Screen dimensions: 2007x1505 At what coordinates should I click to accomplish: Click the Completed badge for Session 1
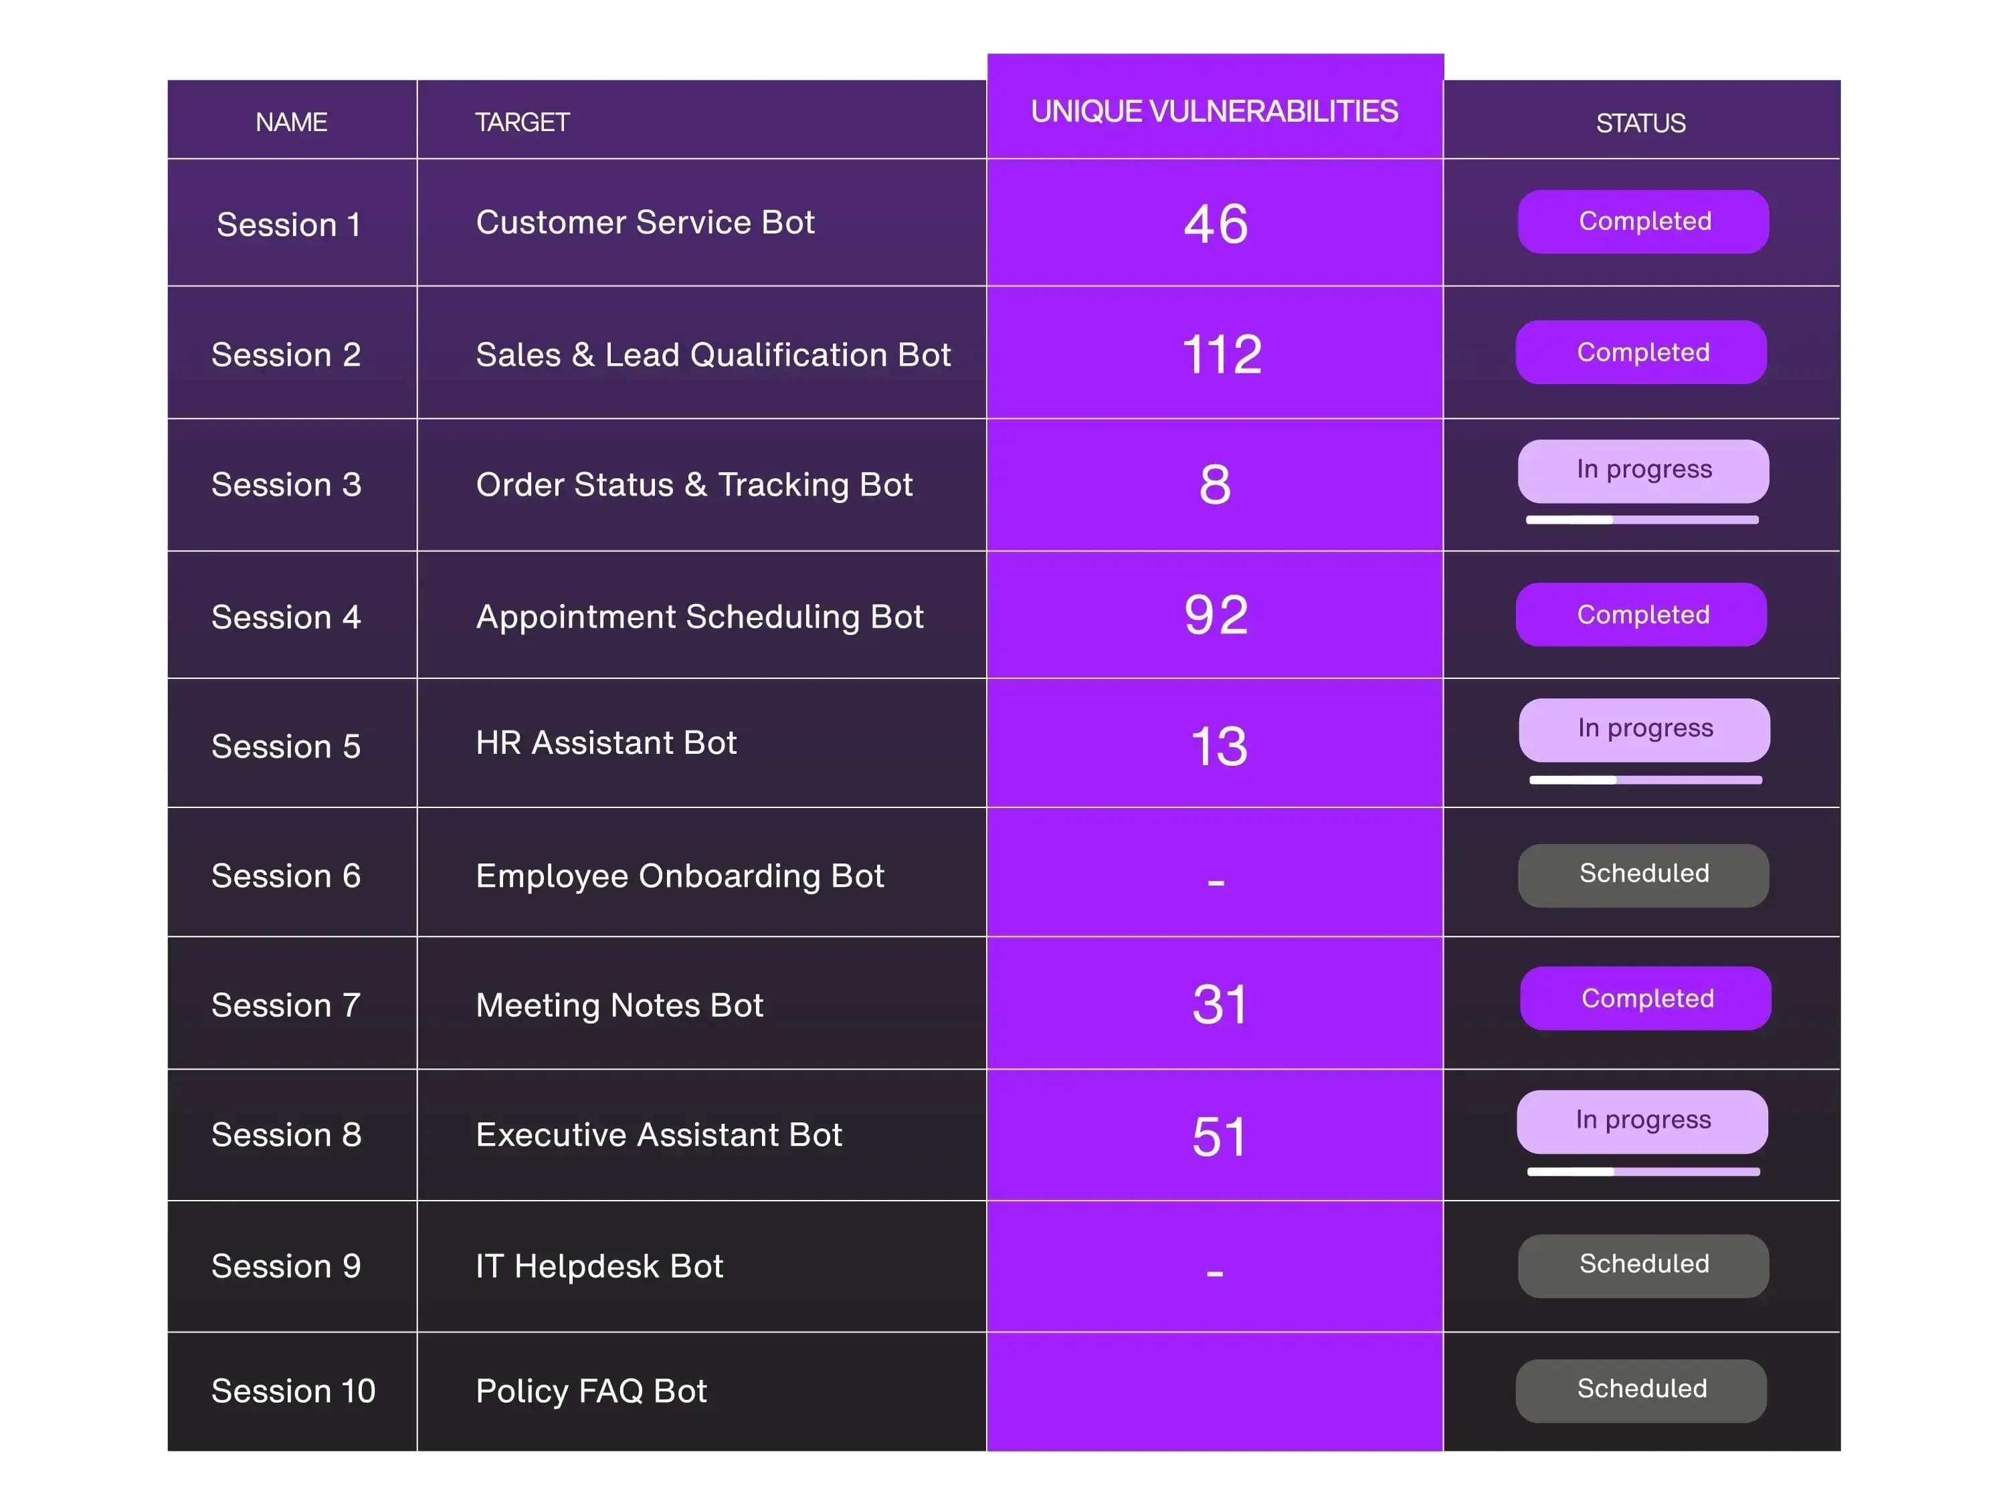1642,221
